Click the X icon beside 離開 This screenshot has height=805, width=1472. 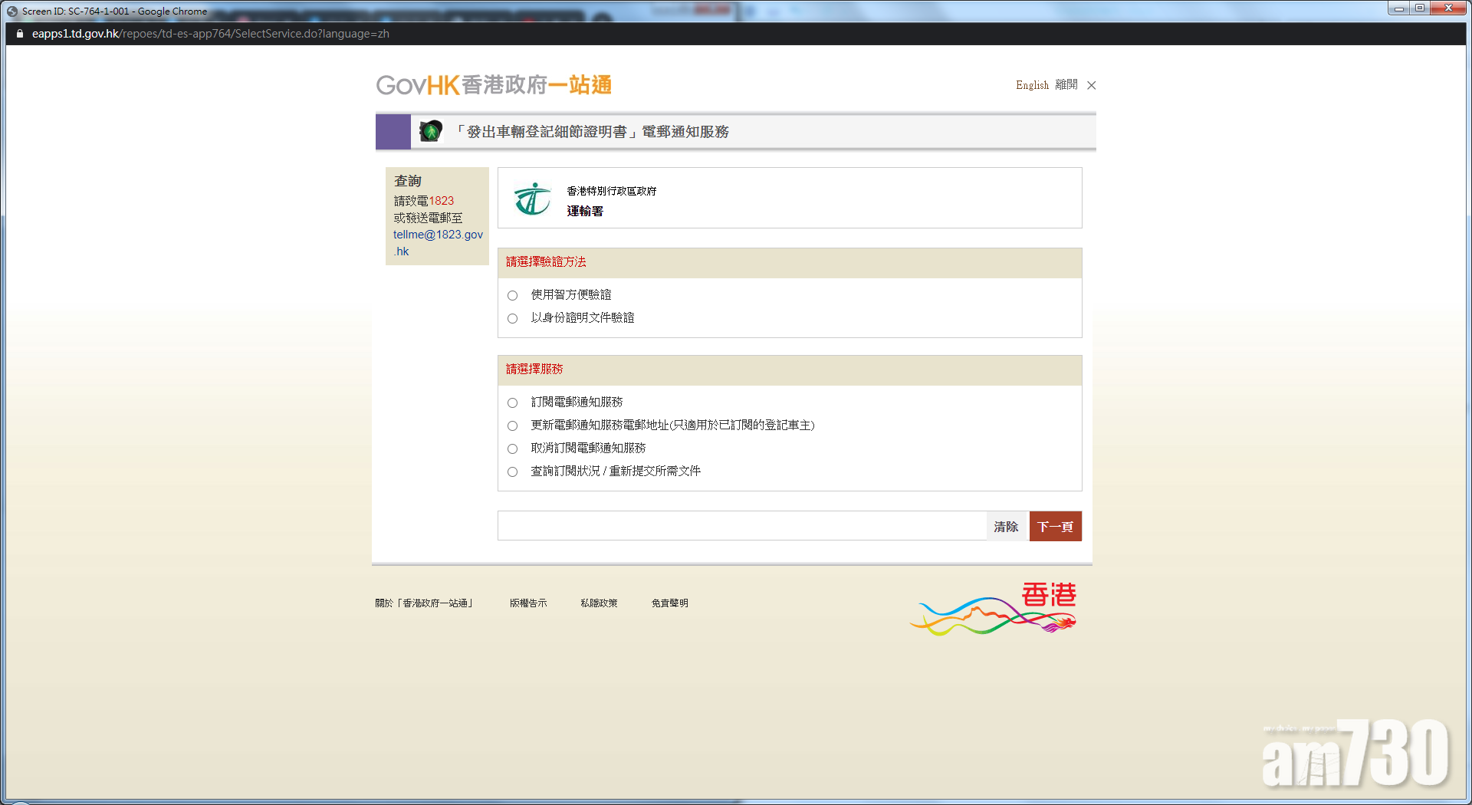pos(1092,85)
